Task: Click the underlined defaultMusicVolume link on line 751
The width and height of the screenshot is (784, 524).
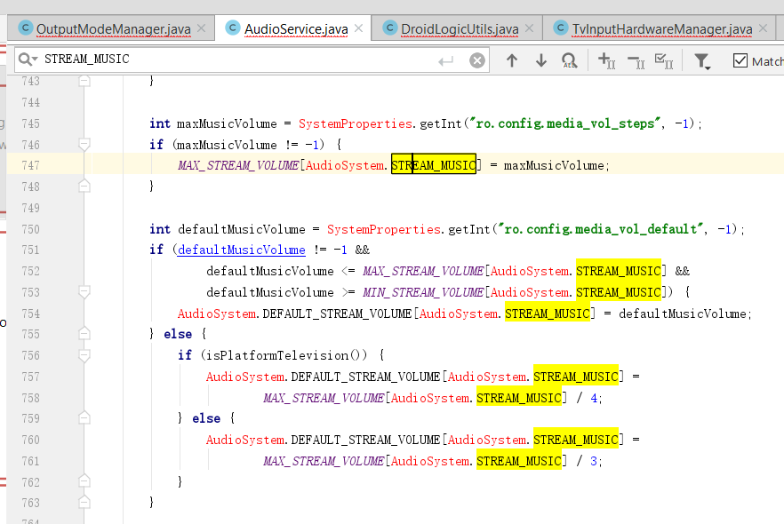Action: 242,250
